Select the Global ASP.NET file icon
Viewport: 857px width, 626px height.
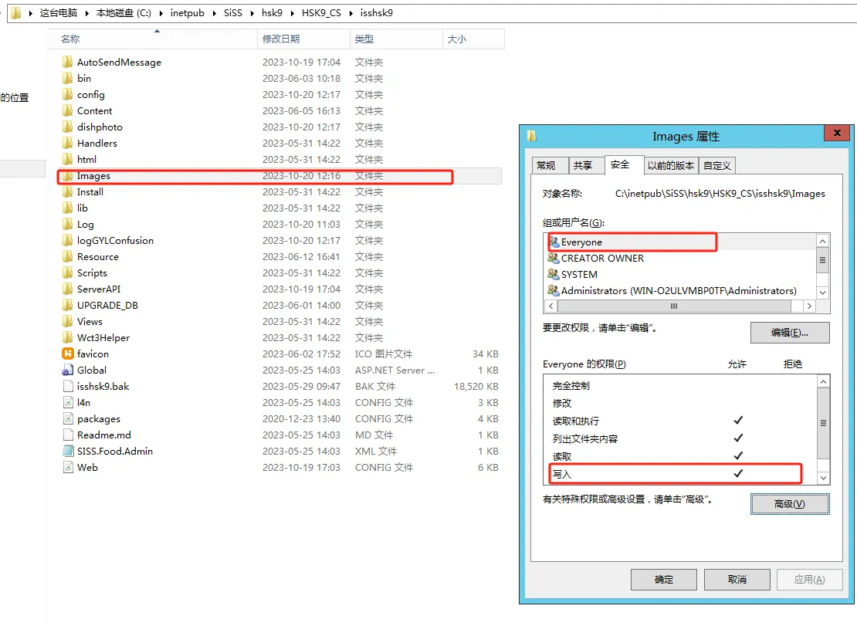[67, 370]
